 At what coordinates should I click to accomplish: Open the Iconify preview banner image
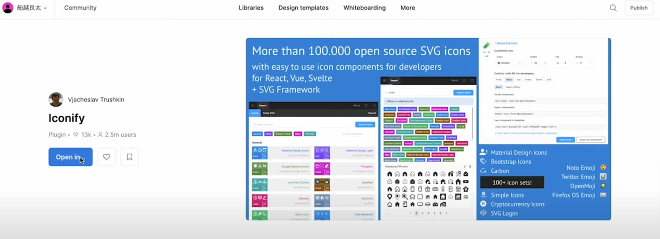[x=428, y=129]
